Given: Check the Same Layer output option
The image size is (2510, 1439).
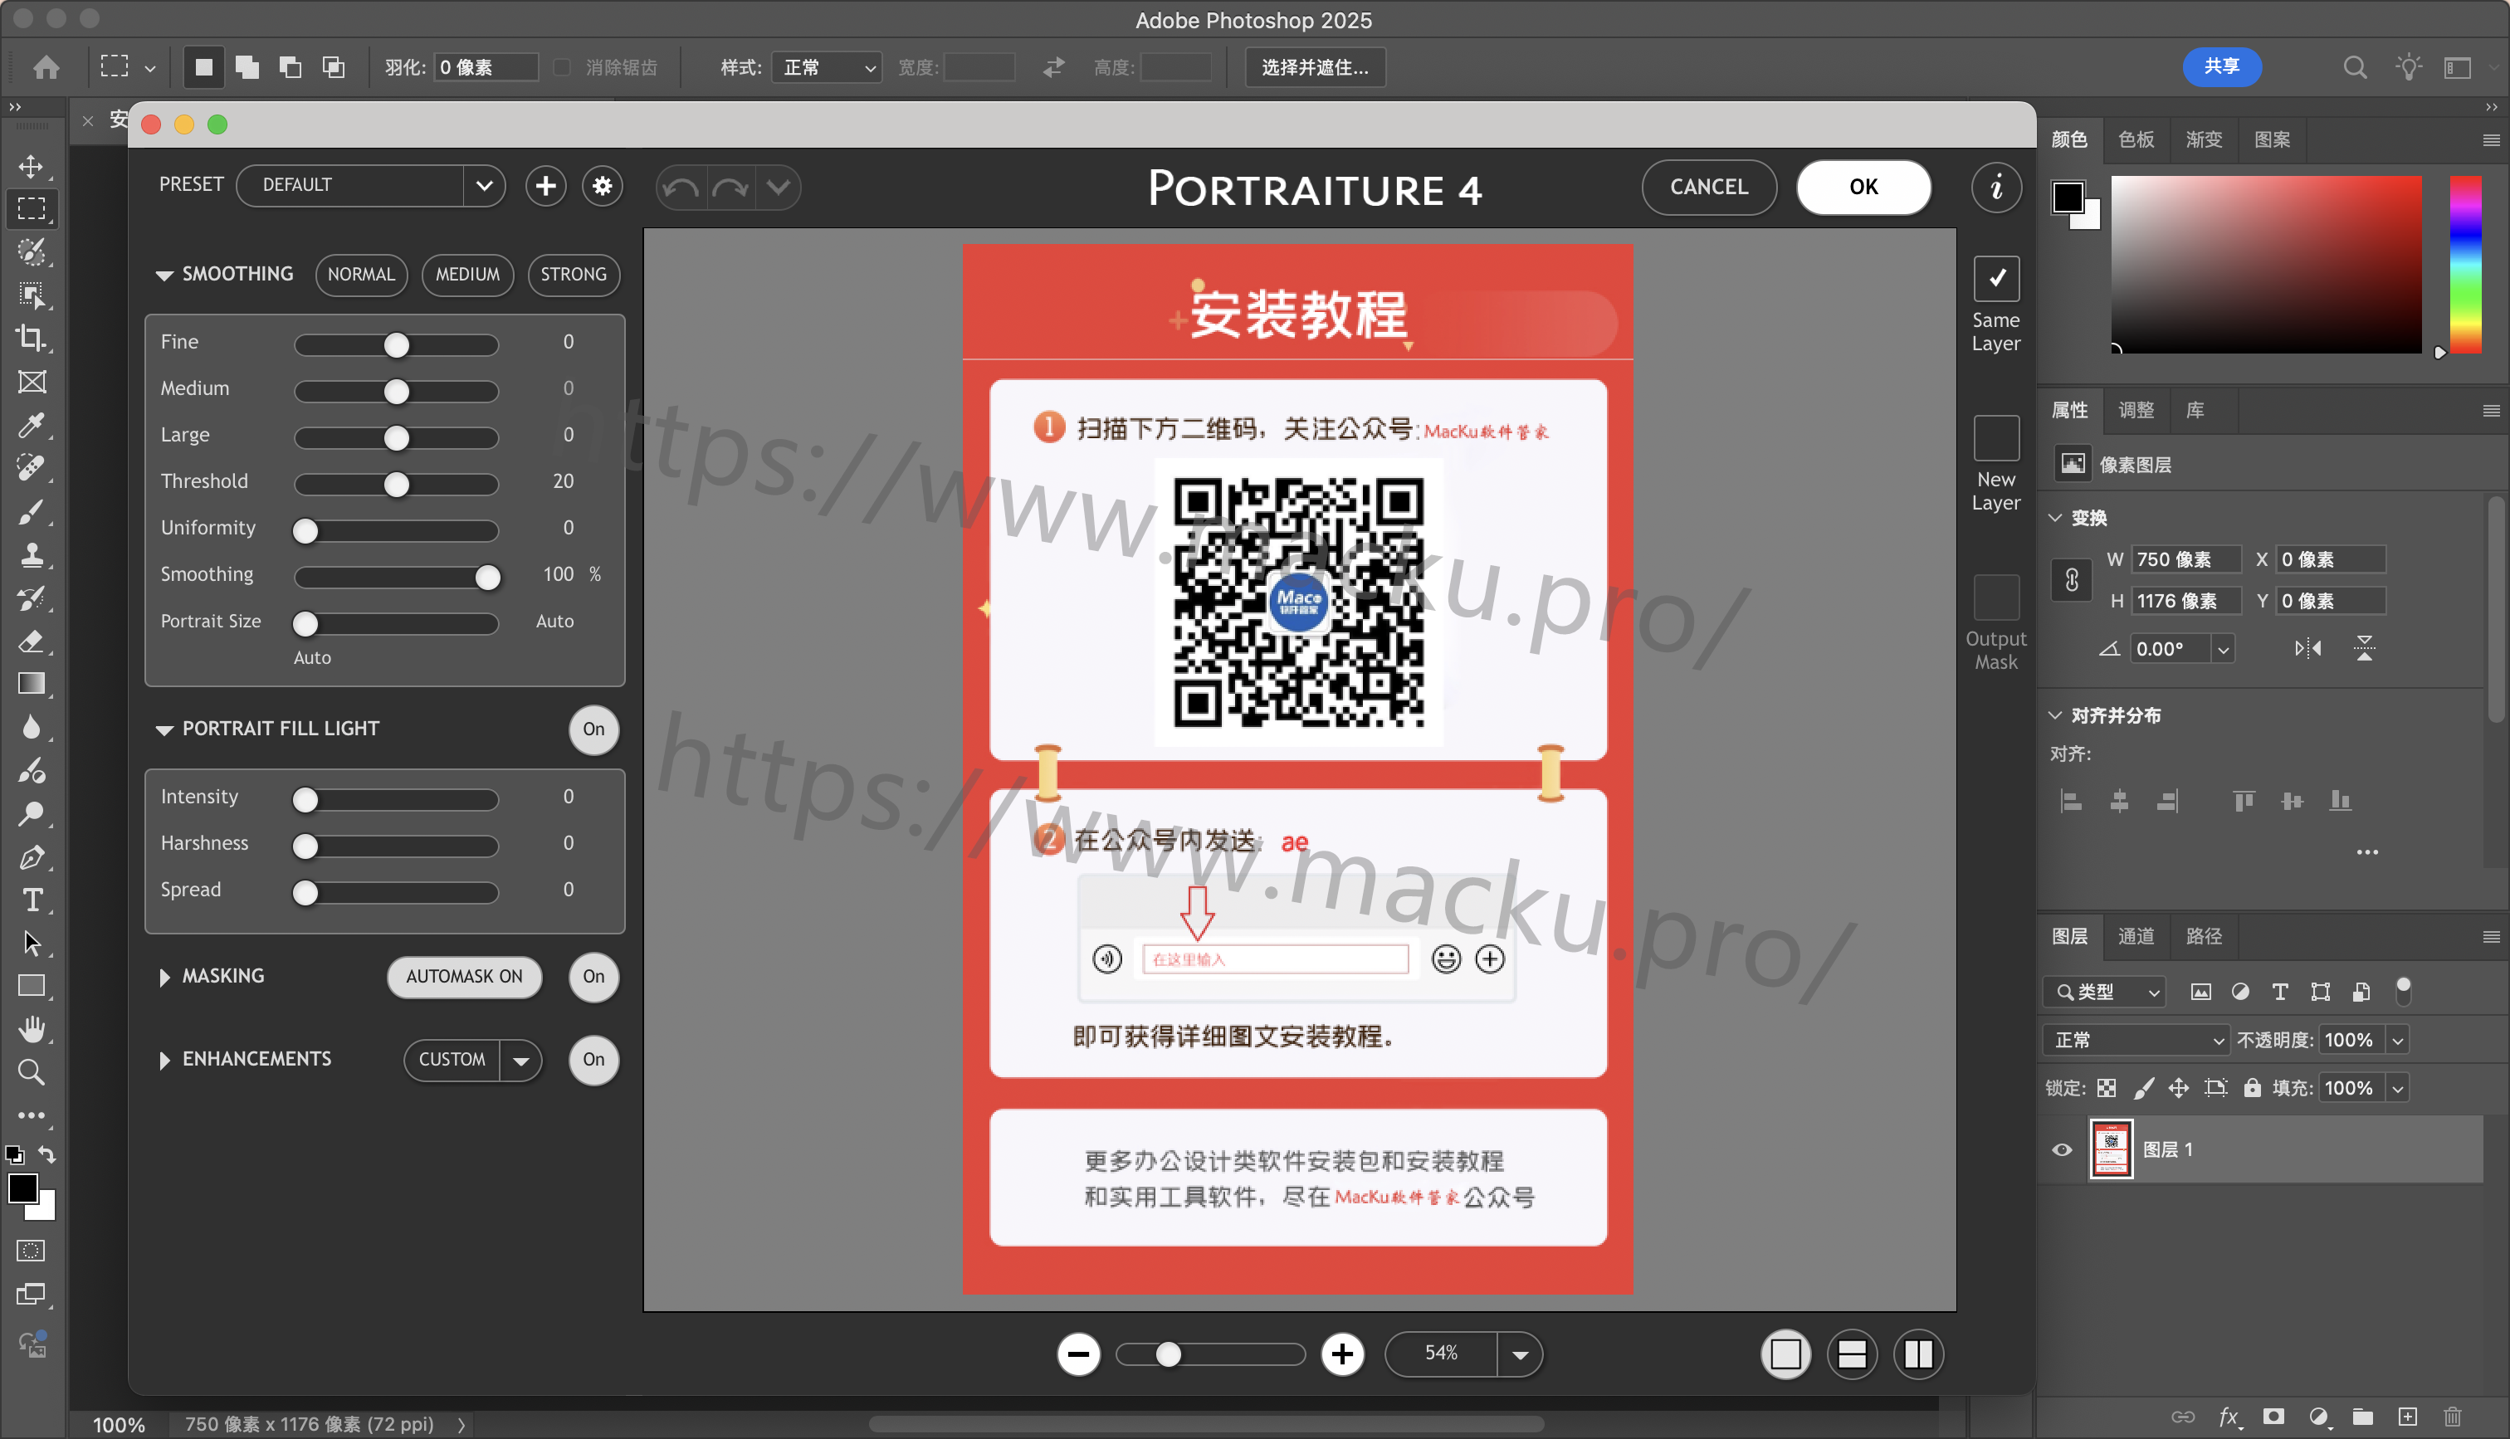Looking at the screenshot, I should point(1996,279).
